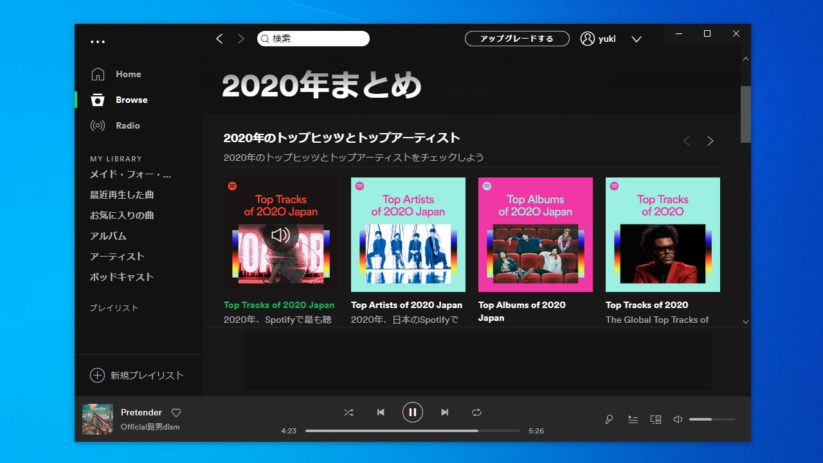The height and width of the screenshot is (463, 823).
Task: Pause the current song
Action: point(413,412)
